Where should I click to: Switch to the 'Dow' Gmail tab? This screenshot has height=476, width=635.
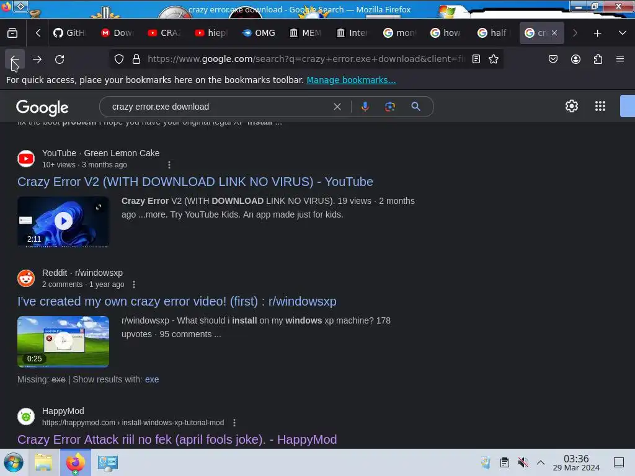pyautogui.click(x=118, y=33)
